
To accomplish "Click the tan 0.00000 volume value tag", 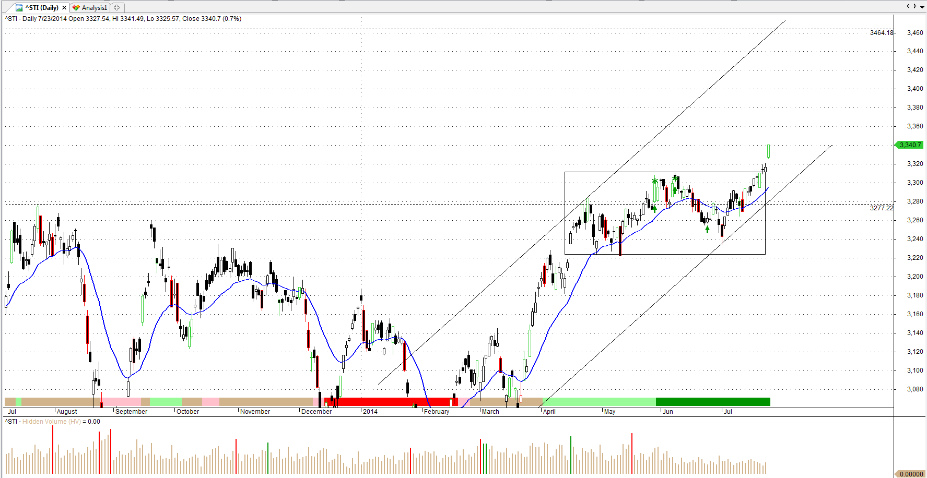I will pyautogui.click(x=911, y=474).
